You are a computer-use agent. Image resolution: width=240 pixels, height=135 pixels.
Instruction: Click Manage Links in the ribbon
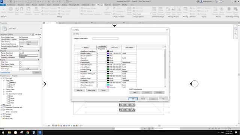coord(168,11)
